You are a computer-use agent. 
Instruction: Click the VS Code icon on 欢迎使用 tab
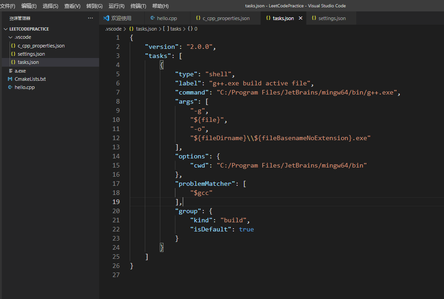click(x=106, y=19)
